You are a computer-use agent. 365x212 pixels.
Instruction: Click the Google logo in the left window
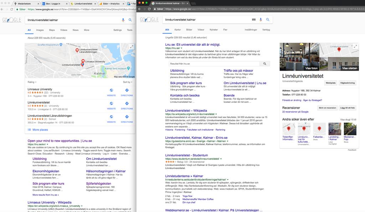point(12,20)
